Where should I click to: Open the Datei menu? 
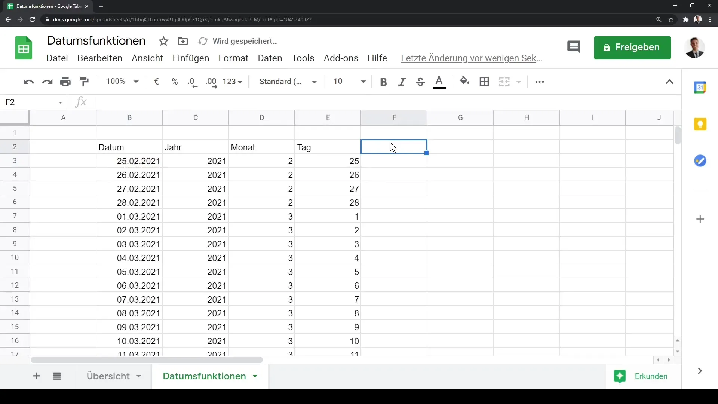tap(57, 58)
